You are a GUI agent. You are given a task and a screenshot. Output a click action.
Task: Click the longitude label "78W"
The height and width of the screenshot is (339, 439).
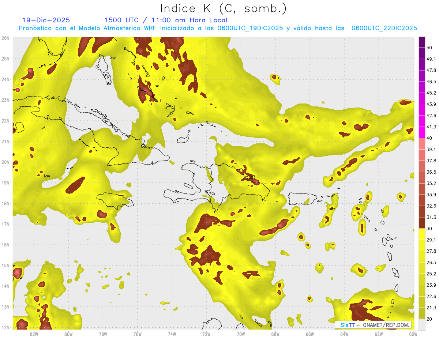pyautogui.click(x=103, y=334)
